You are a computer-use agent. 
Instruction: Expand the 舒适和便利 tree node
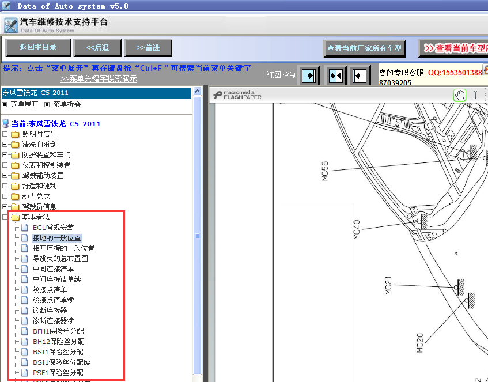[x=5, y=186]
